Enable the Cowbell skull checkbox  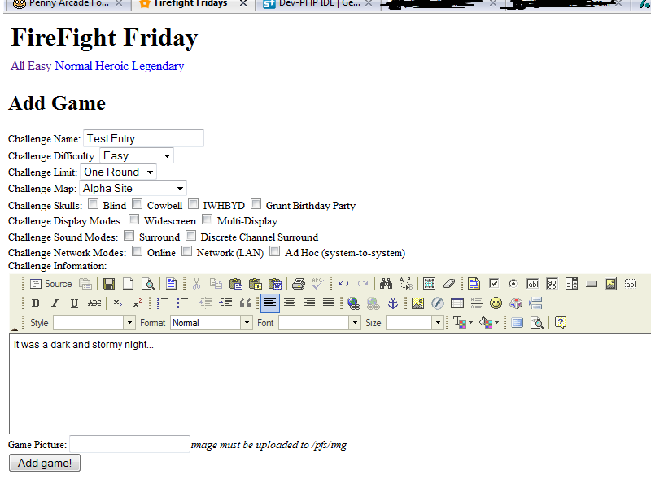(138, 204)
